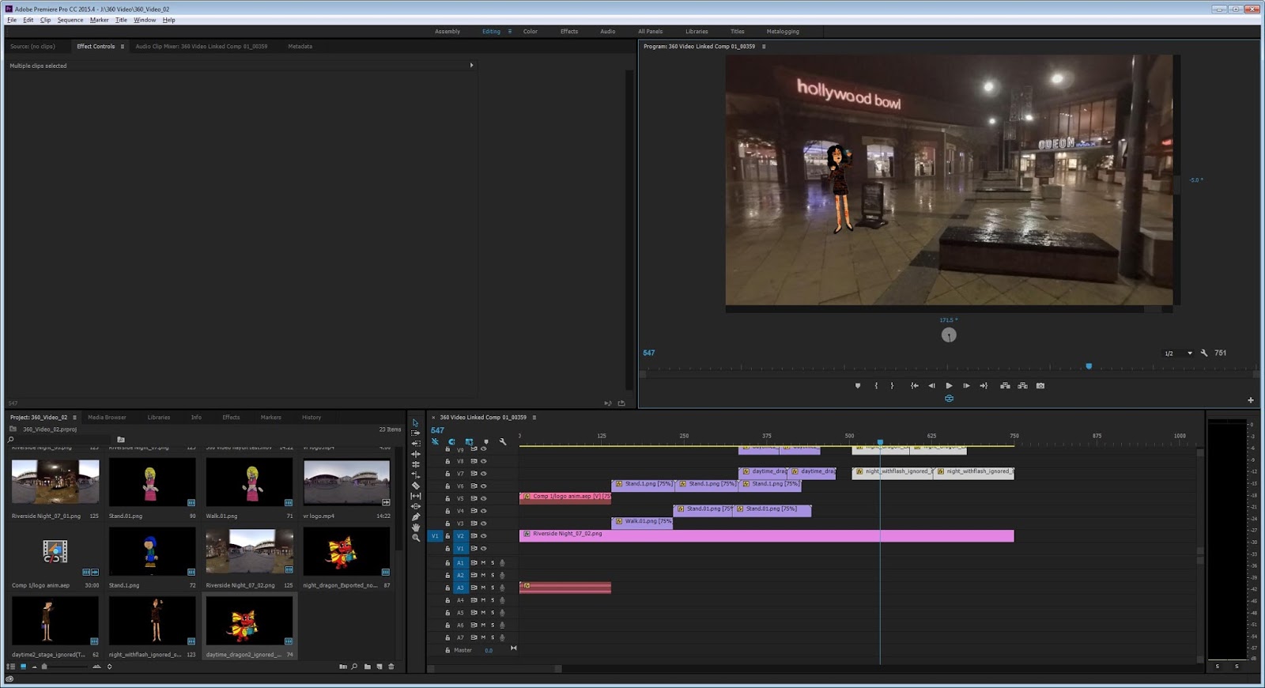Toggle lock on track V2
Viewport: 1265px width, 688px height.
[x=447, y=536]
